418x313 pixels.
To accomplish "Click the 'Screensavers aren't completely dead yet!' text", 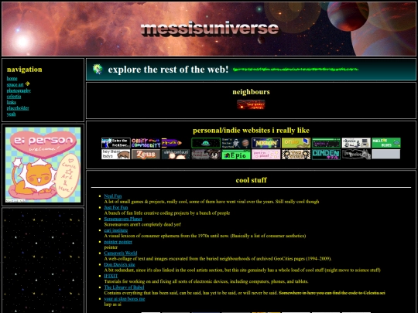I will pyautogui.click(x=142, y=225).
